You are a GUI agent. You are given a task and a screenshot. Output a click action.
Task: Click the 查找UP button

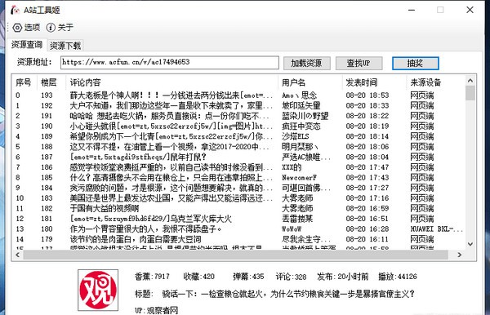coord(359,64)
